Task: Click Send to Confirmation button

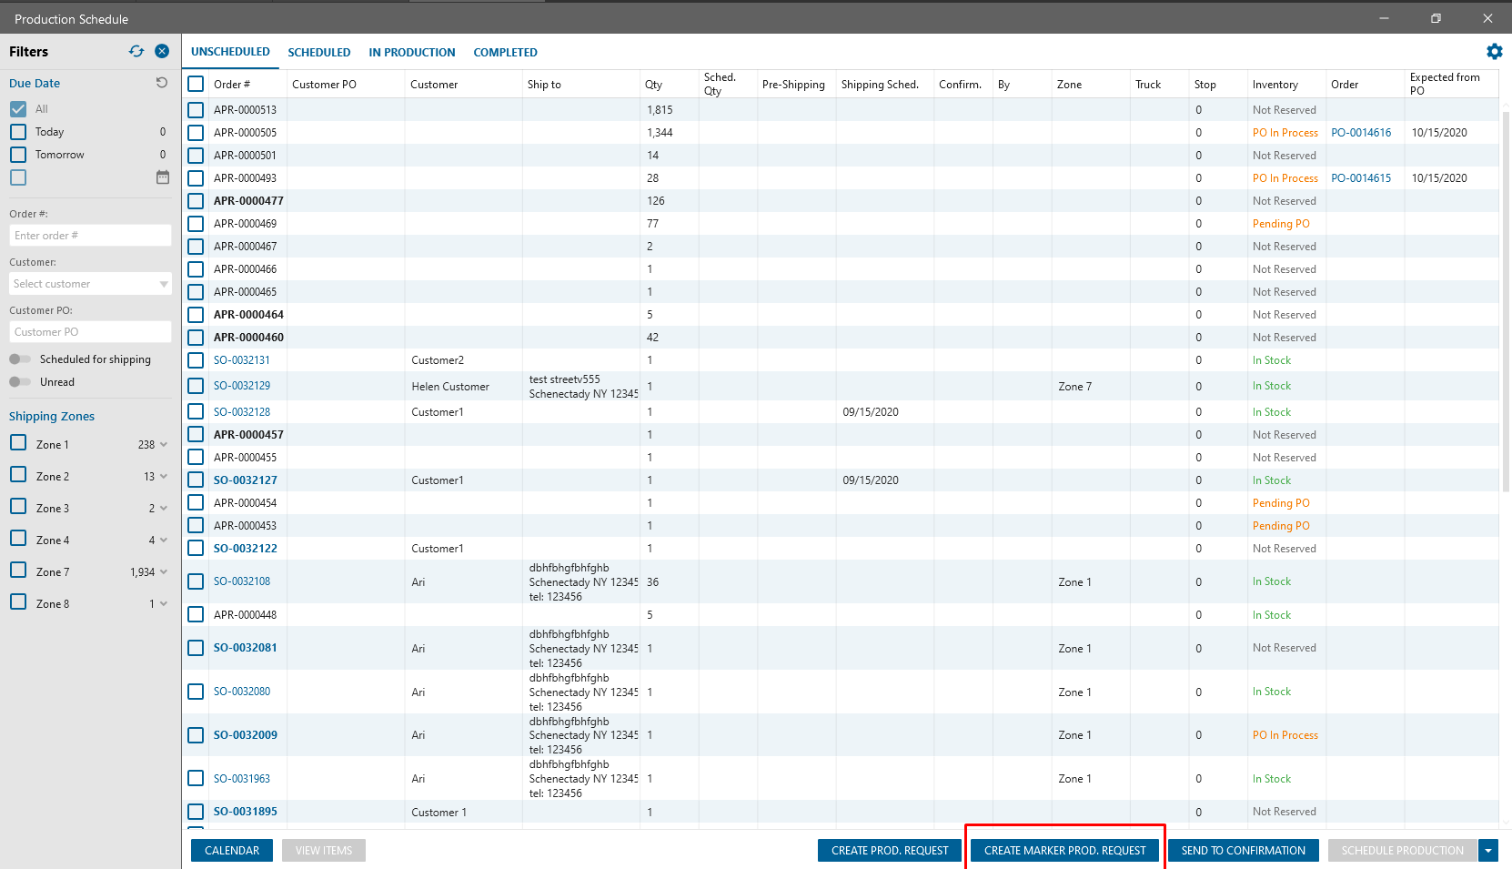Action: [x=1244, y=851]
